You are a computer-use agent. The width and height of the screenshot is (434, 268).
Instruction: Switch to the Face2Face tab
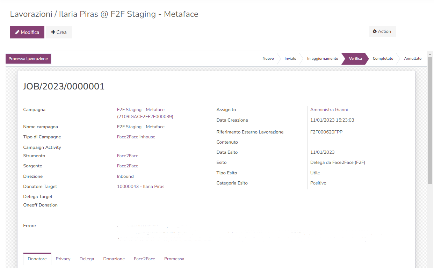[x=144, y=259]
